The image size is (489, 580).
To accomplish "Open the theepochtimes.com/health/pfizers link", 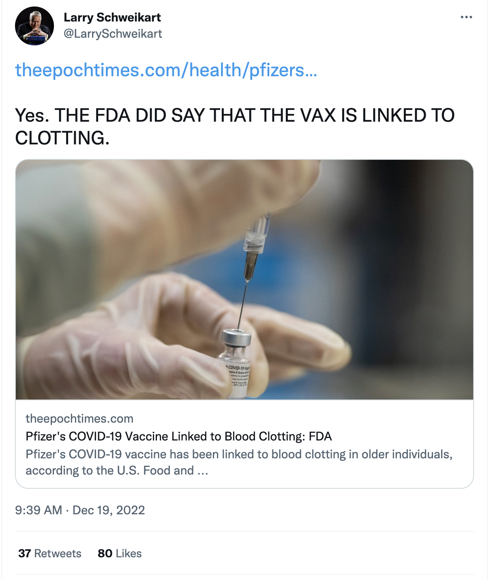I will coord(166,71).
